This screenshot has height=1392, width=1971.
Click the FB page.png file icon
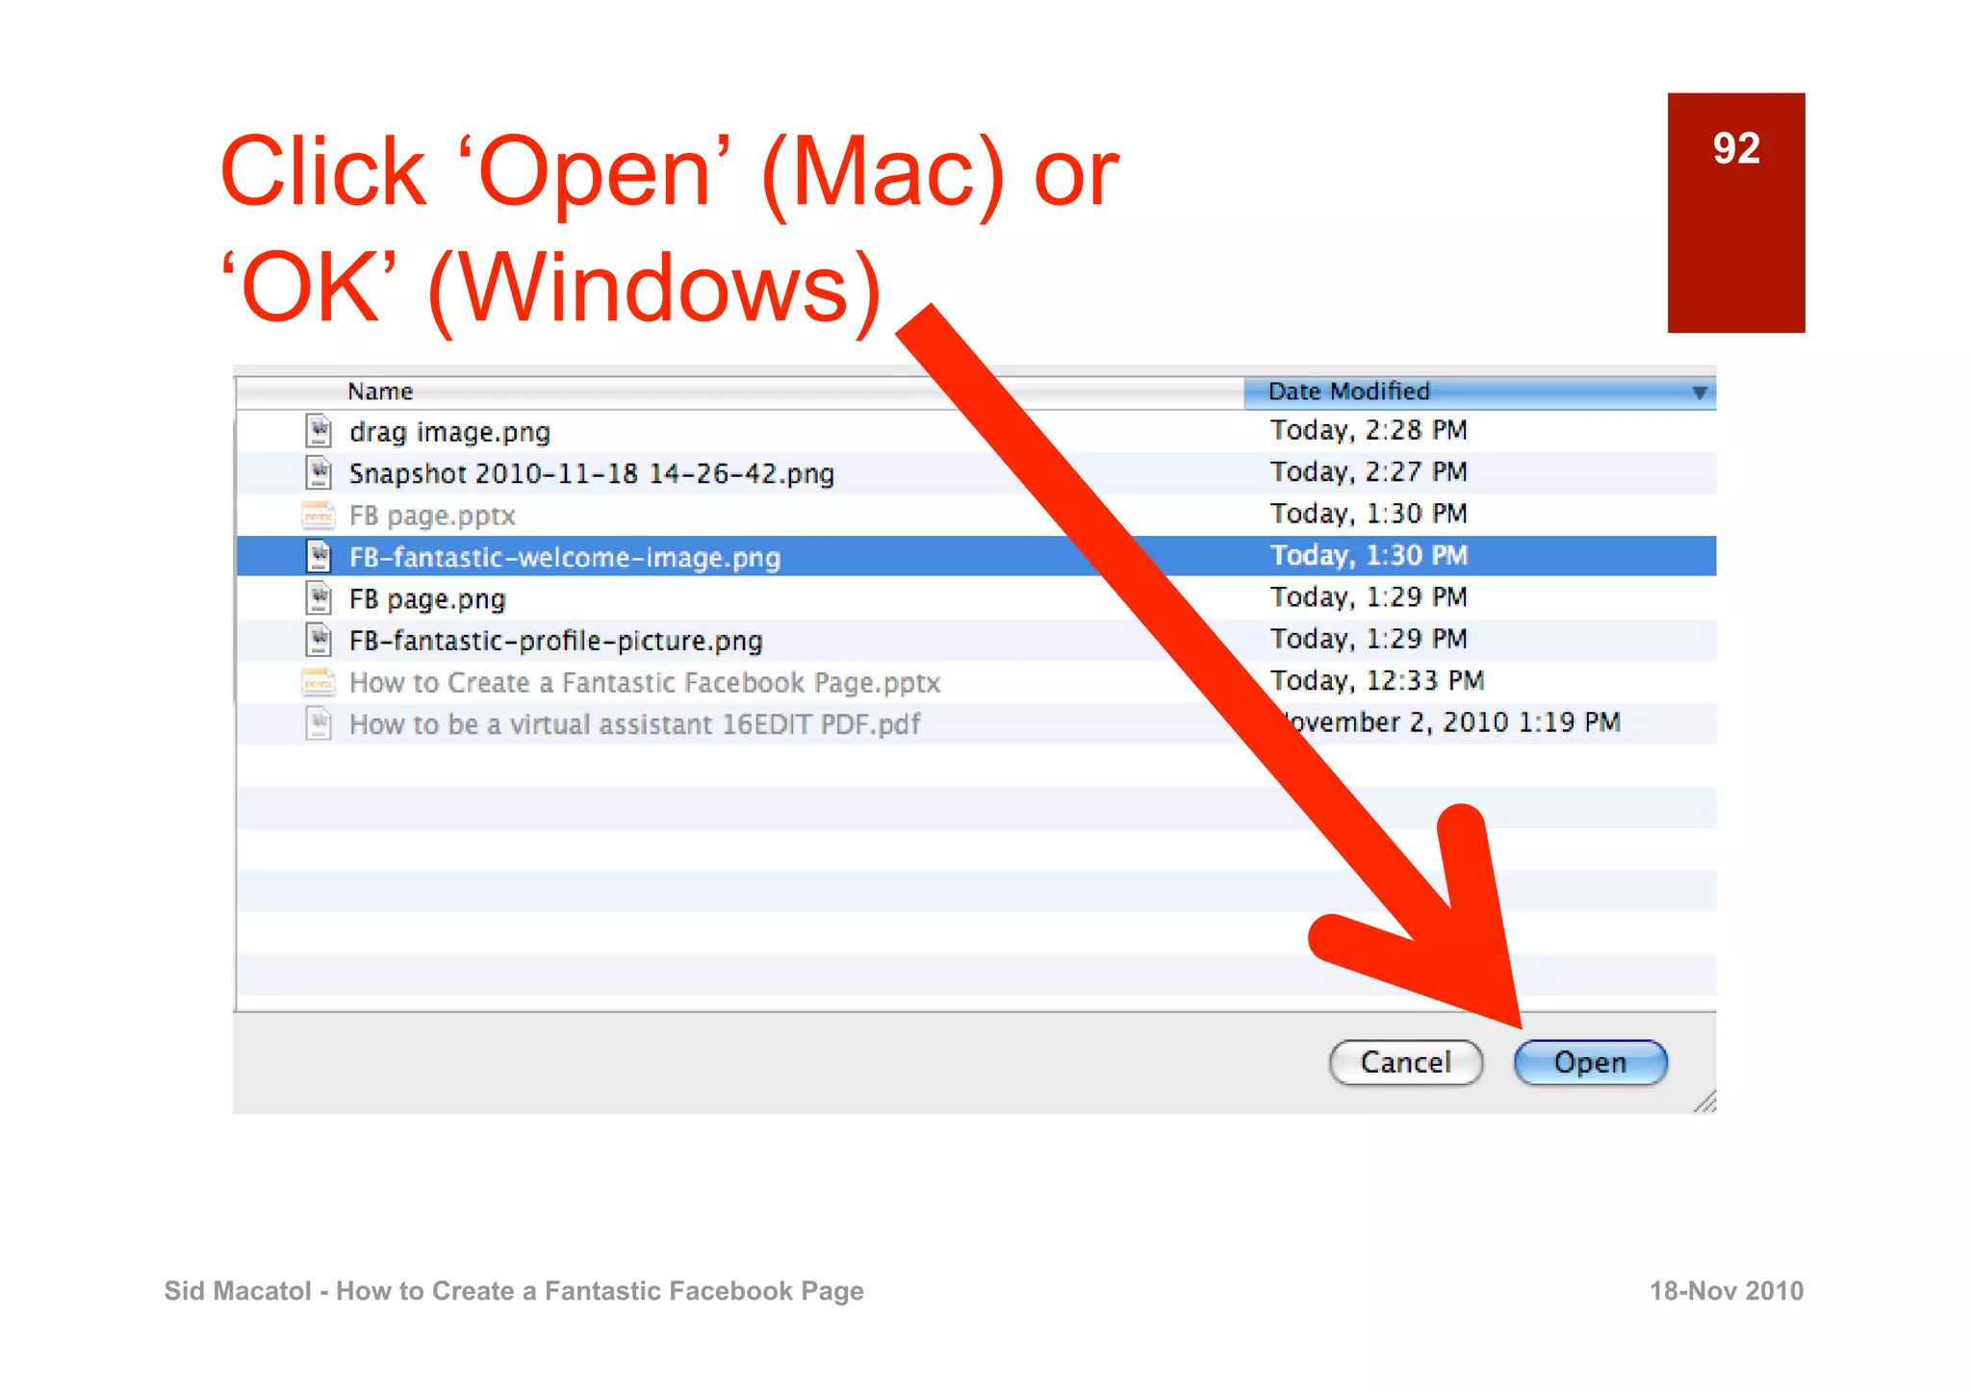coord(319,598)
